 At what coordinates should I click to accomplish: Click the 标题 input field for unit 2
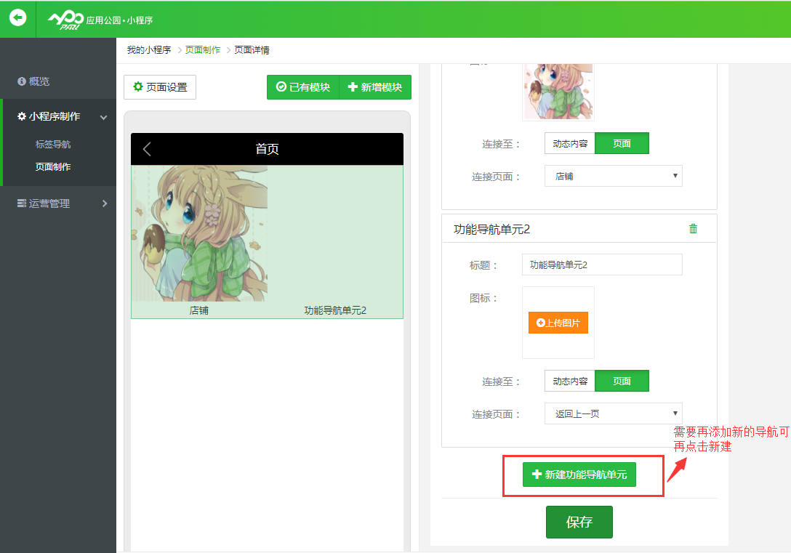pos(602,265)
